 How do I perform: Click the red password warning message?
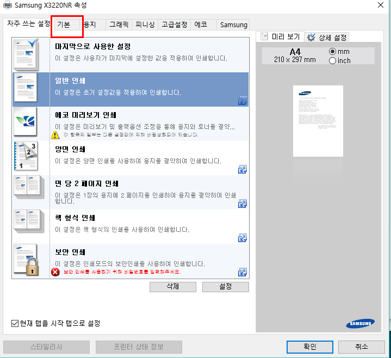click(x=122, y=271)
